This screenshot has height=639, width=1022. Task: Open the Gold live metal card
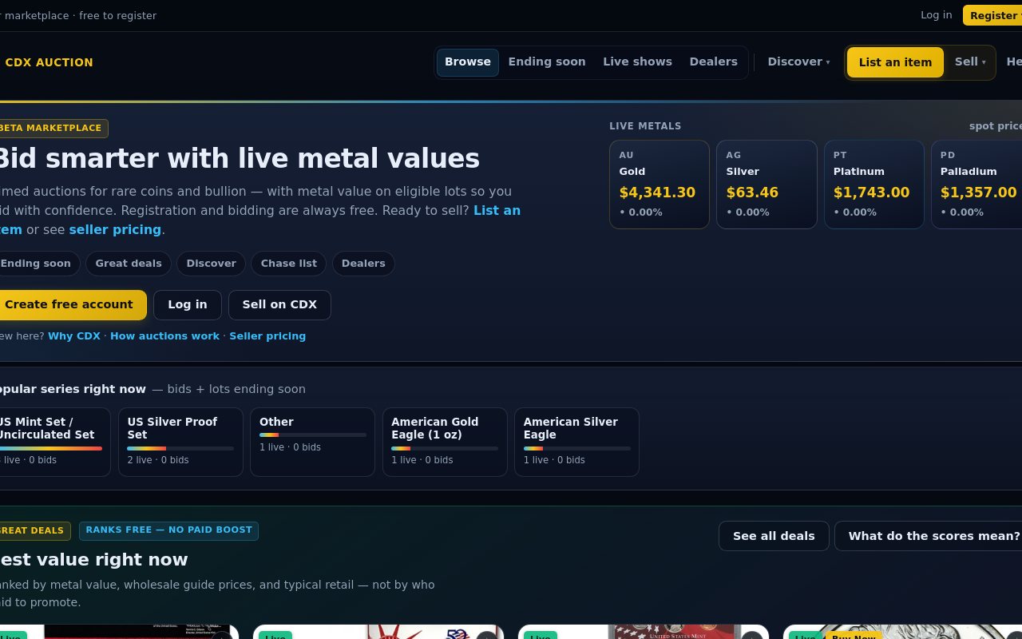click(660, 185)
